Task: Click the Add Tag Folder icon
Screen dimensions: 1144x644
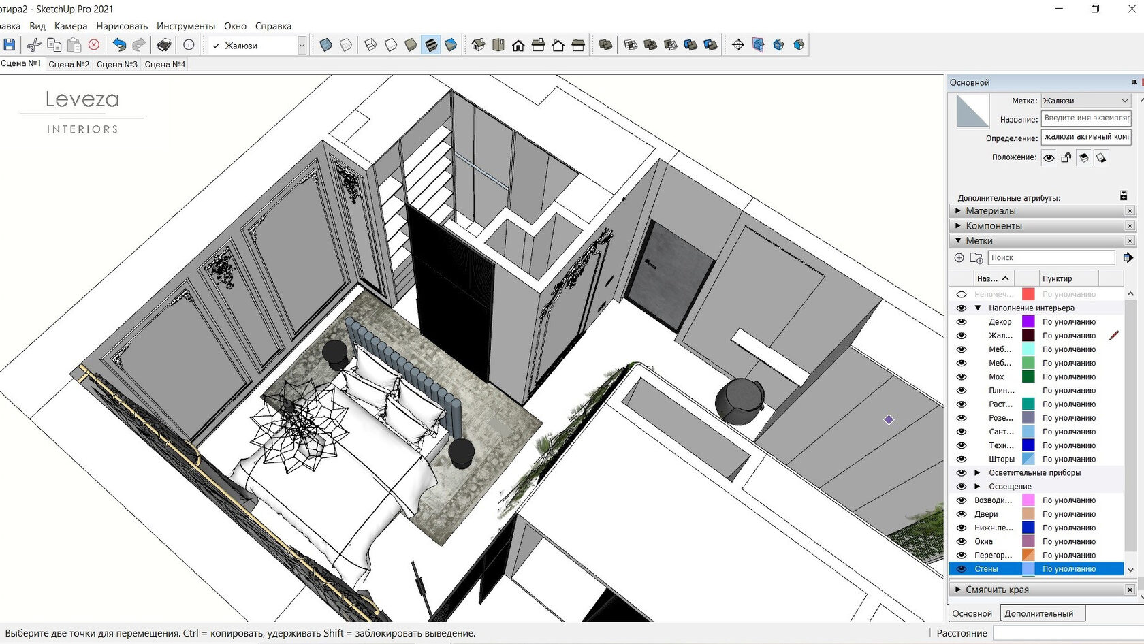Action: point(976,258)
